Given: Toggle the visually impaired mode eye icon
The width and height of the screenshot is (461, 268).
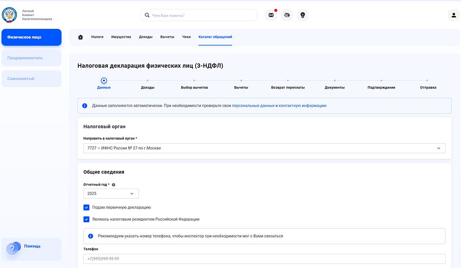Looking at the screenshot, I should [287, 15].
